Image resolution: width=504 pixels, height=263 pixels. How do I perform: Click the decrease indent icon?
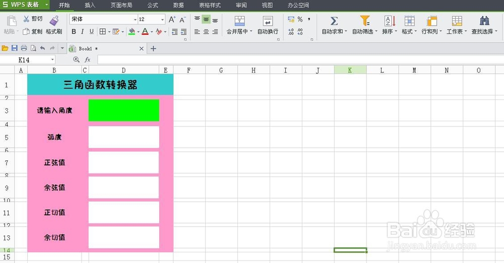pos(174,32)
